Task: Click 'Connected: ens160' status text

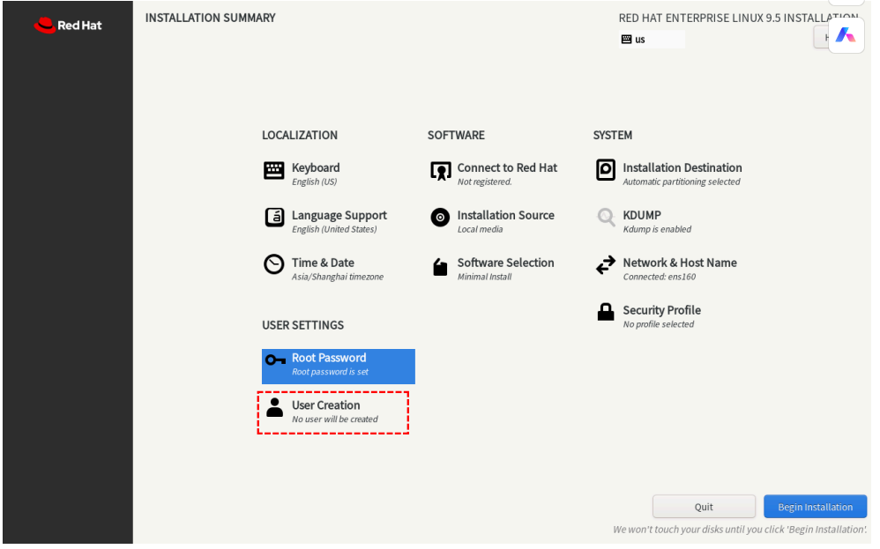Action: [x=660, y=277]
